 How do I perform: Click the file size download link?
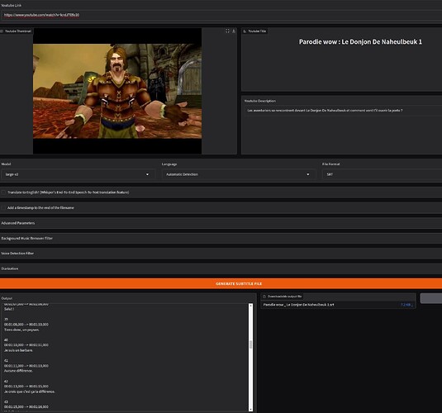tap(406, 305)
